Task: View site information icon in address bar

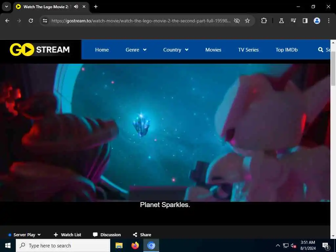Action: tap(45, 21)
